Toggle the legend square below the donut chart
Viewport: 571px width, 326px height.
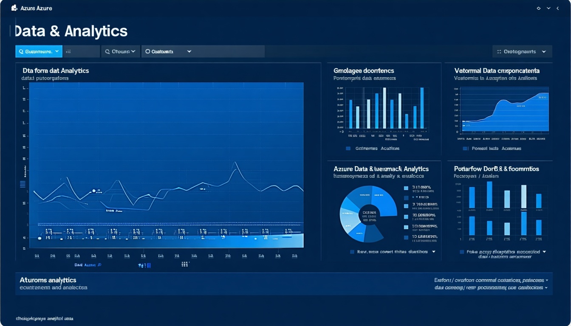352,252
